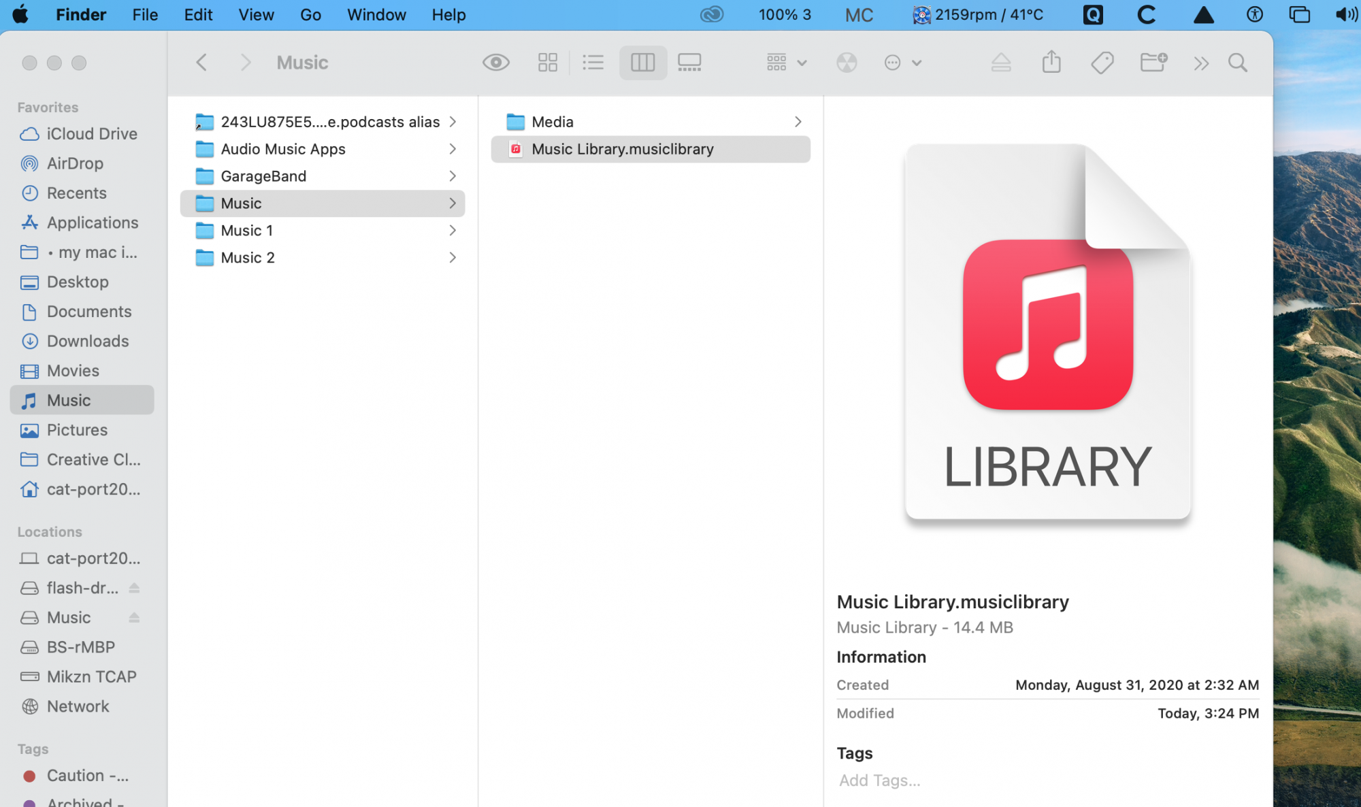
Task: Click the Creative Cloud menu bar icon
Action: (712, 14)
